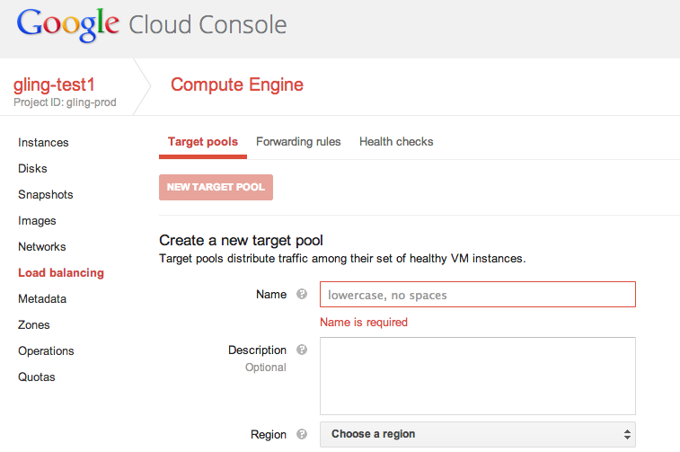
Task: View Quotas in the sidebar
Action: pyautogui.click(x=37, y=377)
